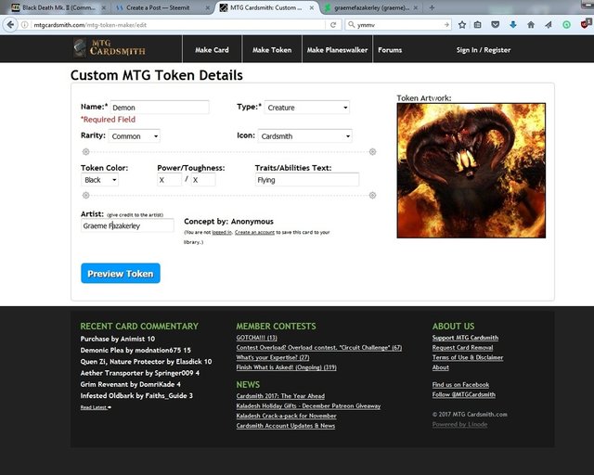This screenshot has width=594, height=475.
Task: Open the Token Color dropdown showing Black
Action: [x=99, y=180]
